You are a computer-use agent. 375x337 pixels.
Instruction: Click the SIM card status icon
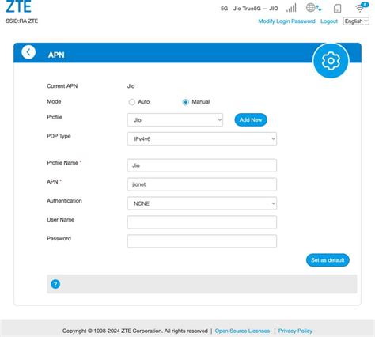[x=337, y=9]
